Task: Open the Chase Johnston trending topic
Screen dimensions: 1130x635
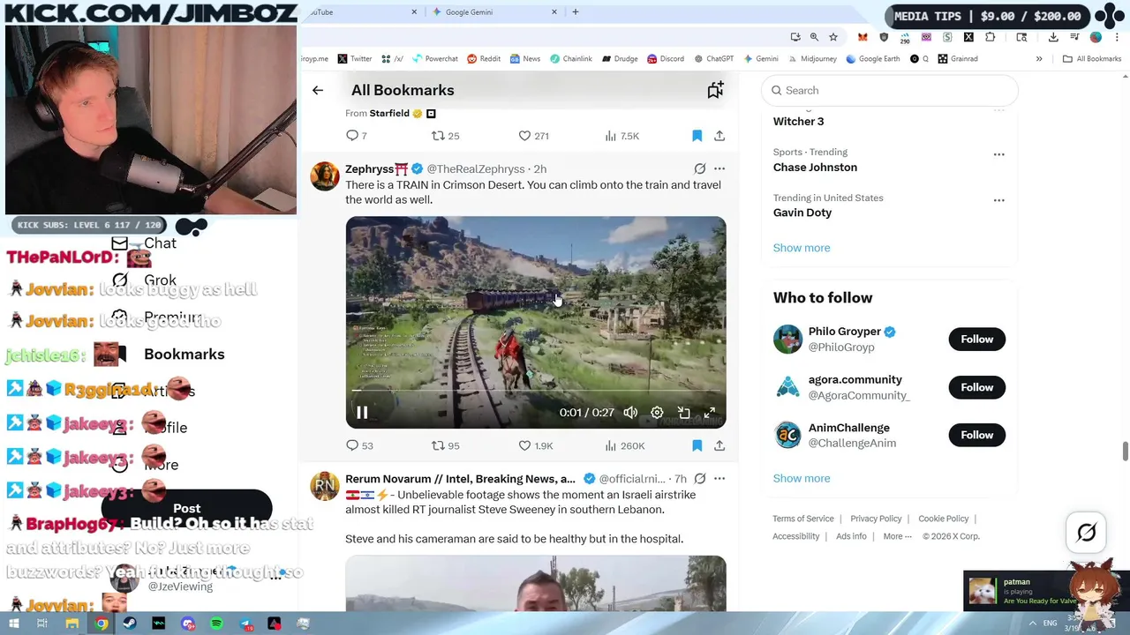Action: [x=815, y=168]
